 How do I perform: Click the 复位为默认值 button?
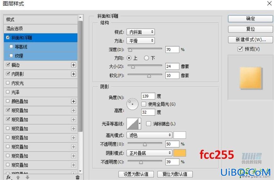175,174
